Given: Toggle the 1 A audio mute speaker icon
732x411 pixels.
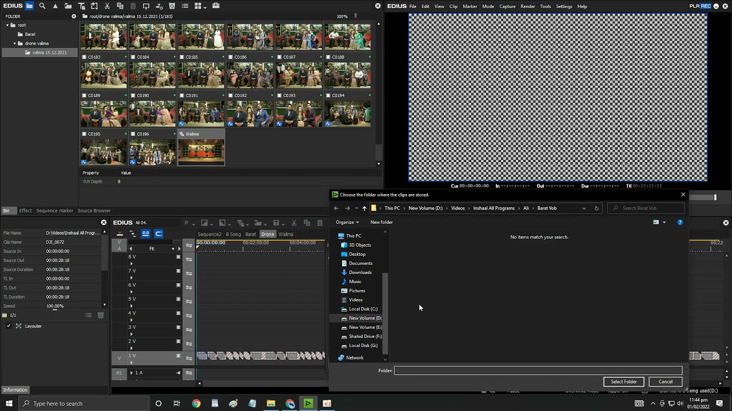Looking at the screenshot, I should [178, 373].
